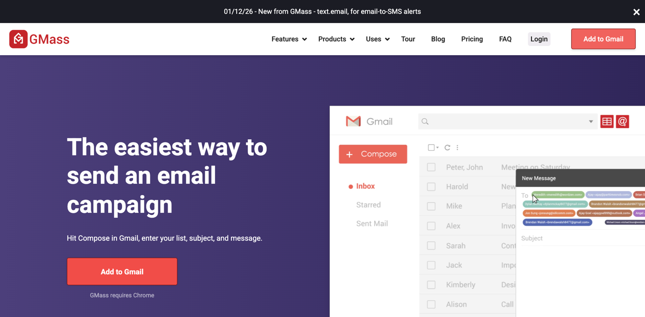
Task: Click the Login button
Action: pyautogui.click(x=539, y=39)
